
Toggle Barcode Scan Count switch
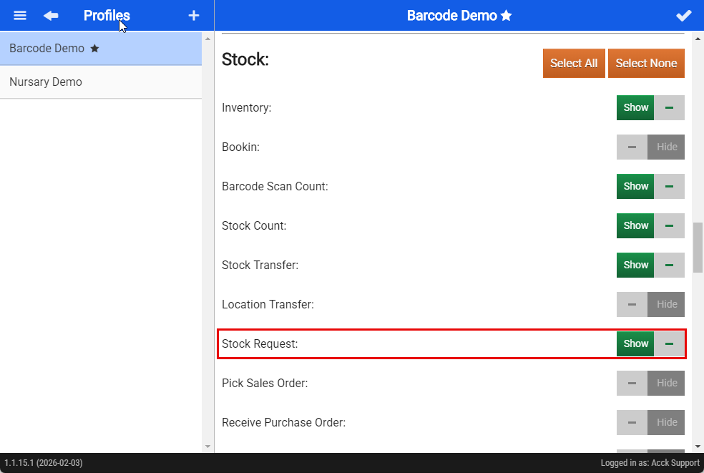650,186
